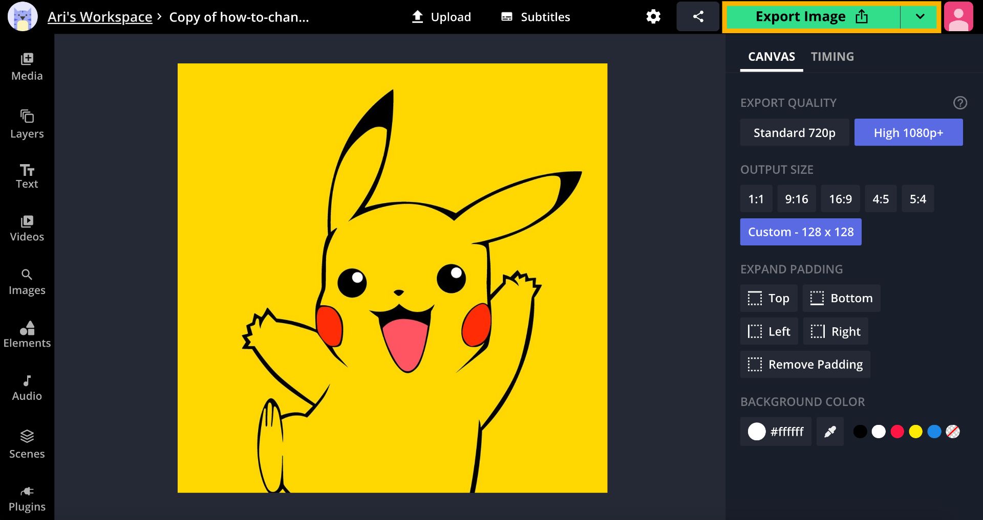Image resolution: width=983 pixels, height=520 pixels.
Task: Open the user profile avatar menu
Action: coord(958,17)
